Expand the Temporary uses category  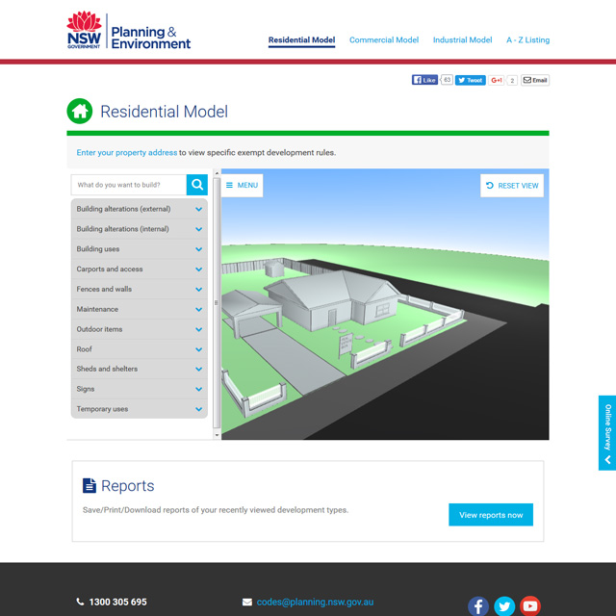(x=140, y=409)
